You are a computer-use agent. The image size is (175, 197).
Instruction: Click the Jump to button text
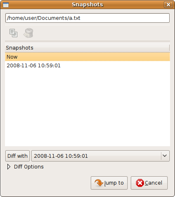click(114, 183)
